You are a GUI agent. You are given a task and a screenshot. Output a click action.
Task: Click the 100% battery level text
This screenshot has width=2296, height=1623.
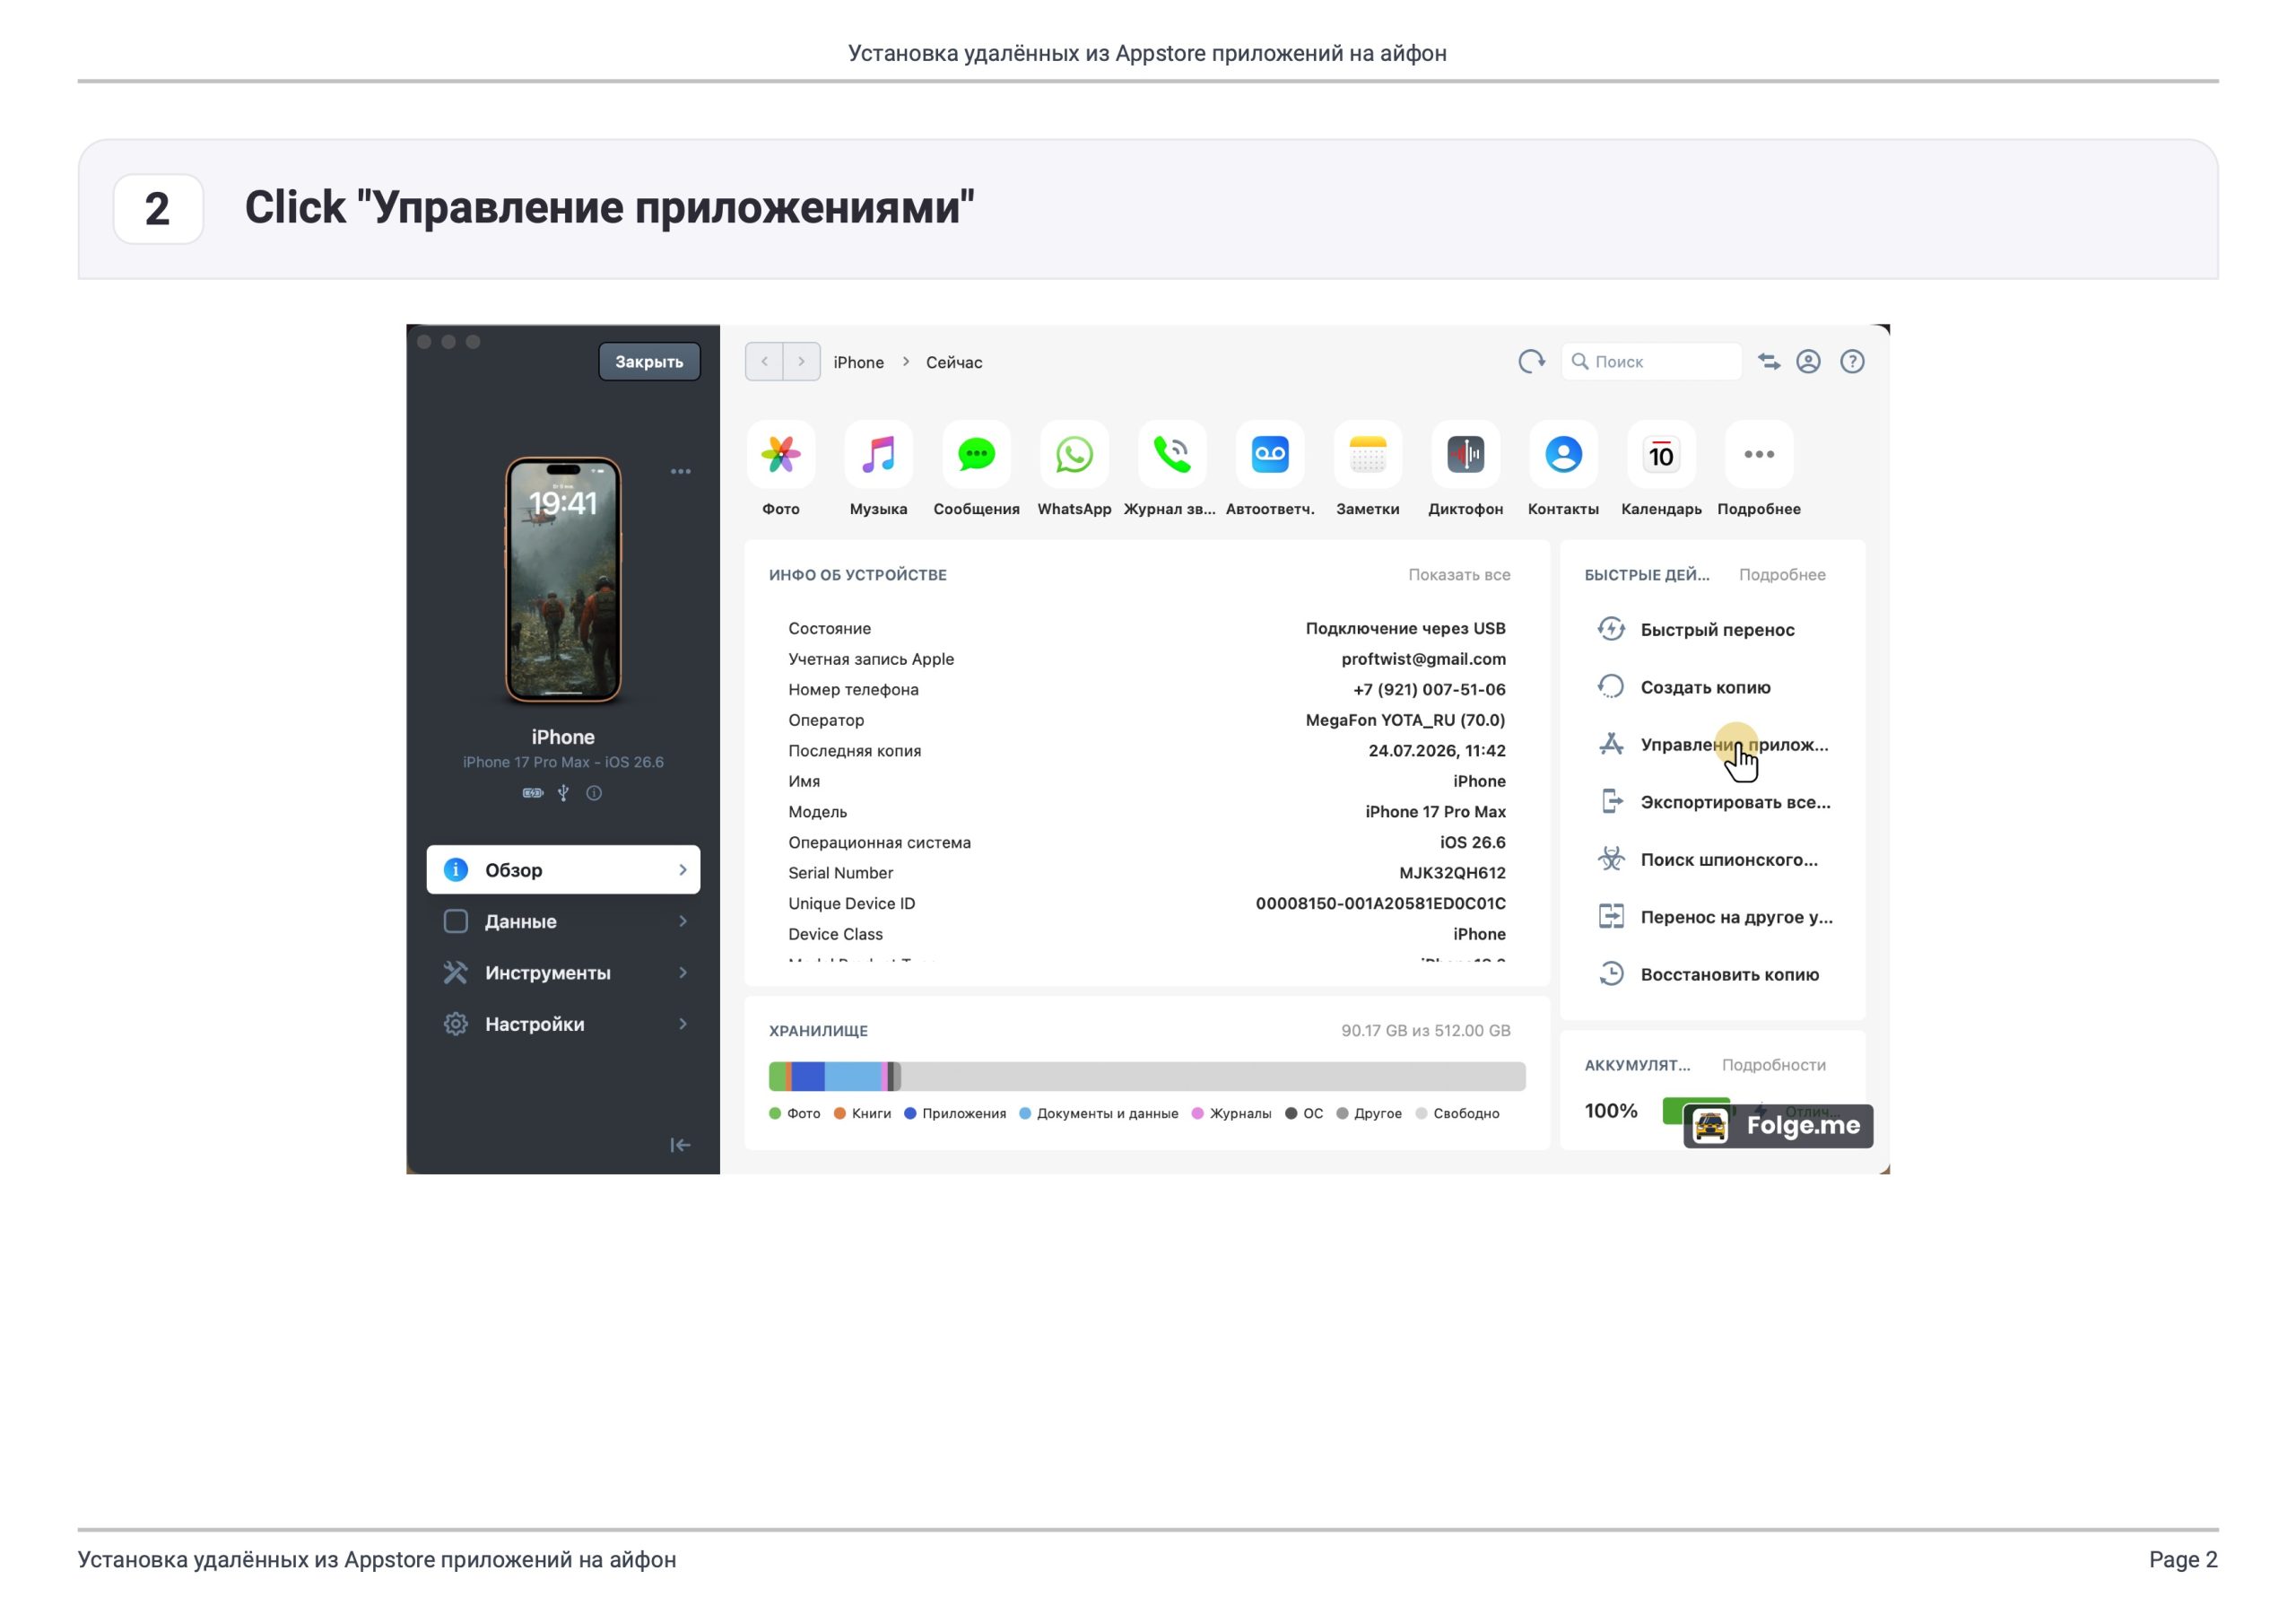point(1611,1111)
